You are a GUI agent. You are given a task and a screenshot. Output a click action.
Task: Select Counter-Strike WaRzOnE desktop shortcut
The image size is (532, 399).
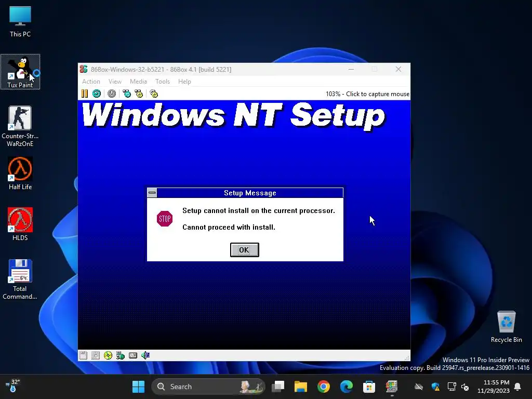pos(20,126)
